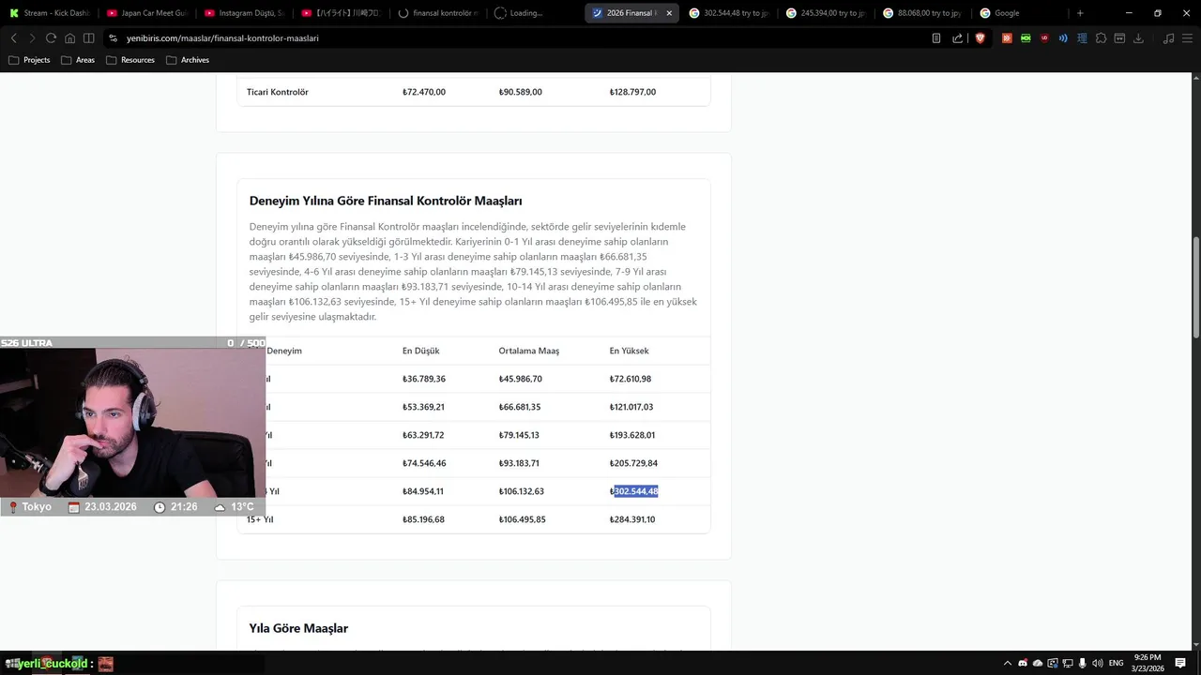Open the Projects bookmarks folder
The height and width of the screenshot is (675, 1201).
coord(29,60)
